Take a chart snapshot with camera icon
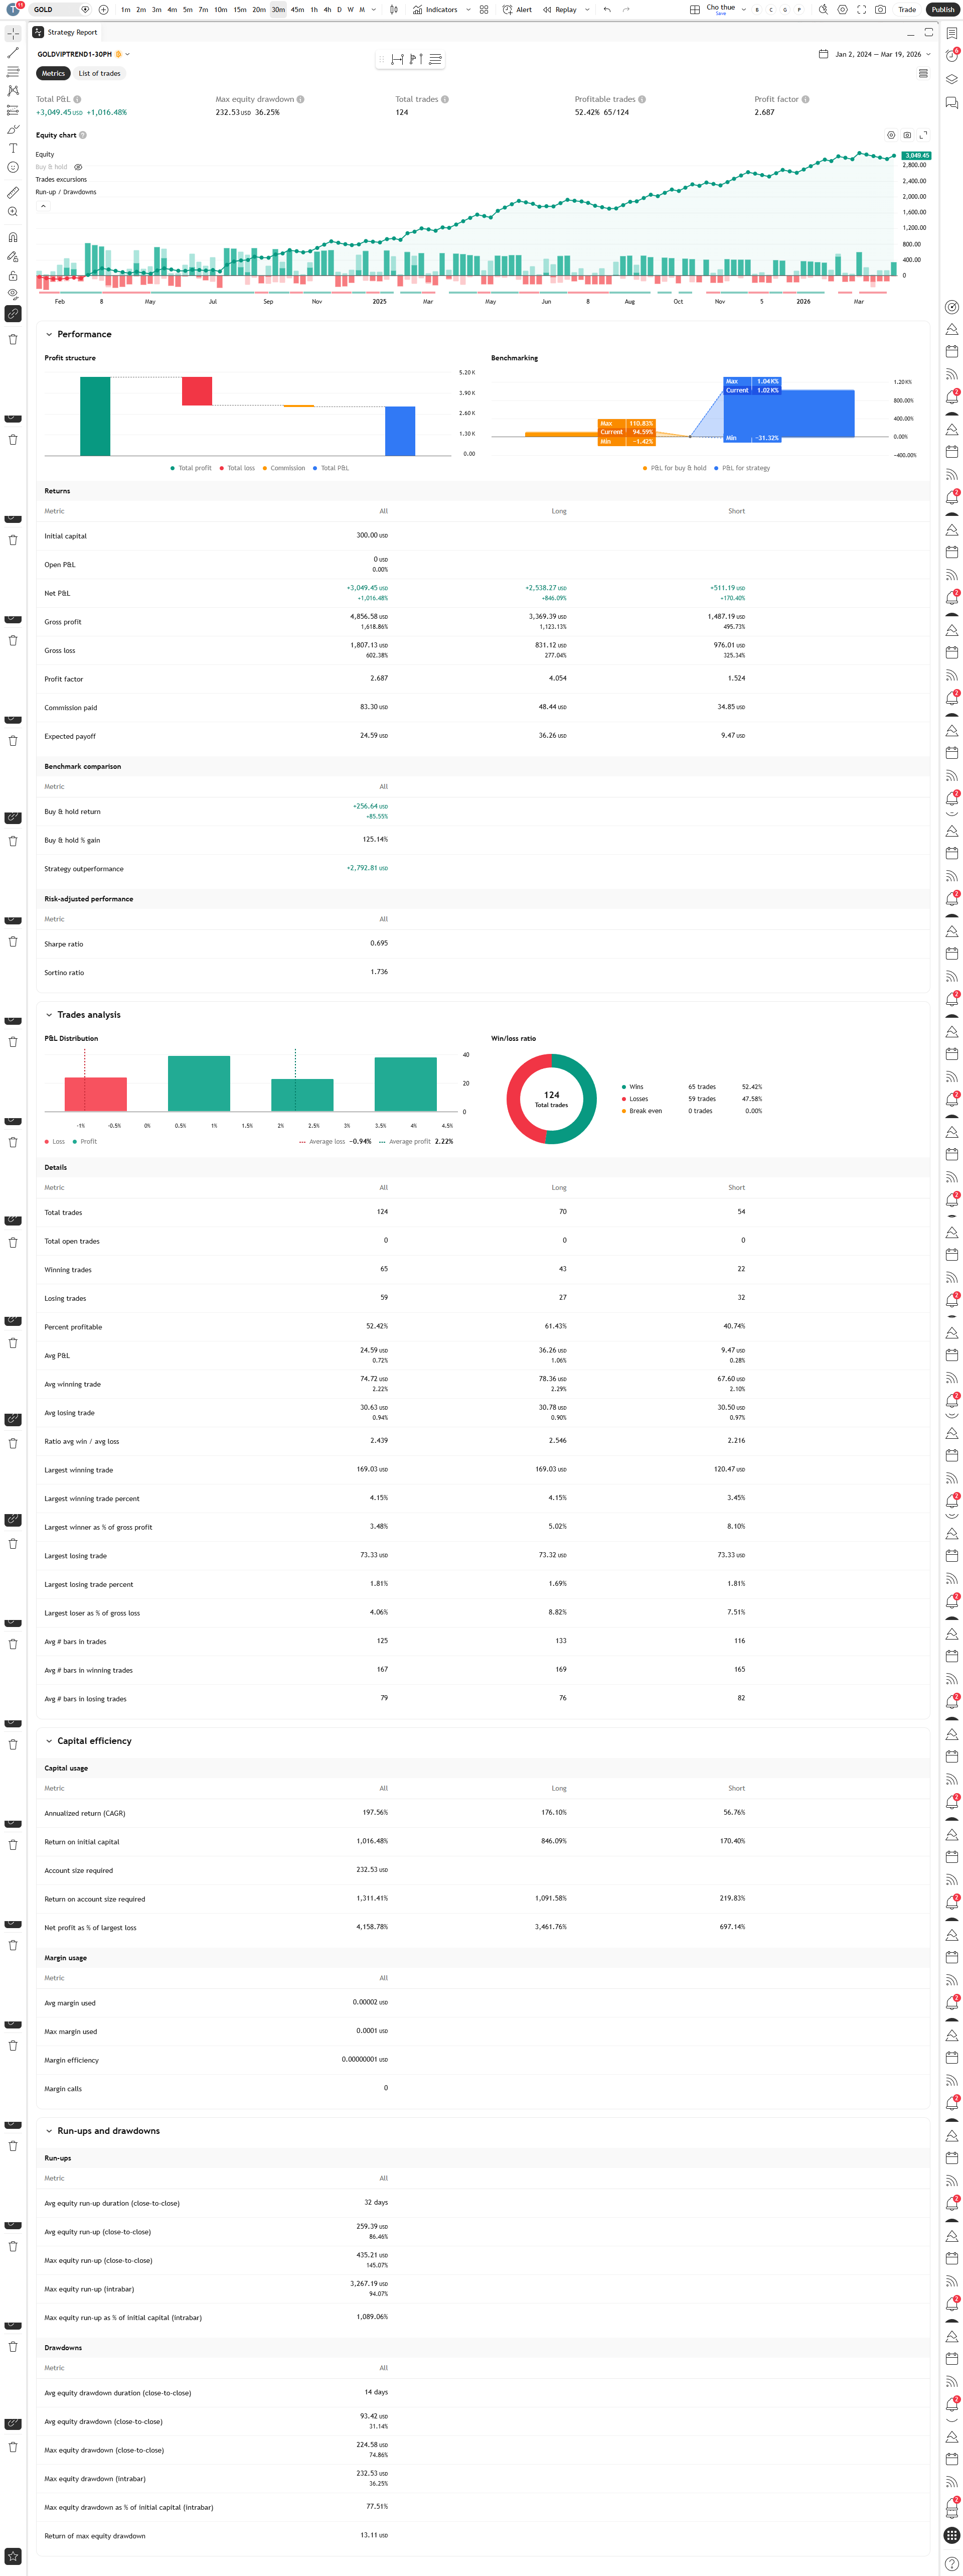963x2576 pixels. 880,10
